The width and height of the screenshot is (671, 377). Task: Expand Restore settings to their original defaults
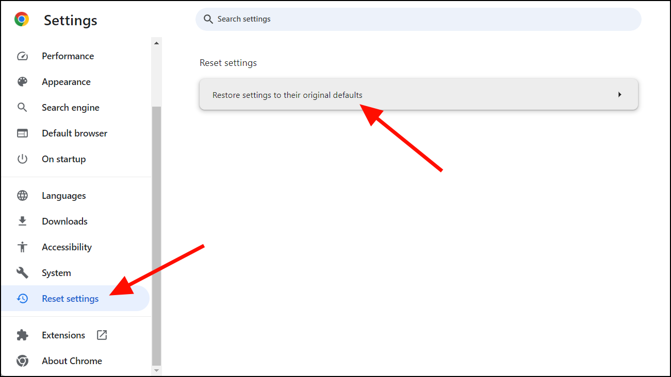(x=418, y=94)
